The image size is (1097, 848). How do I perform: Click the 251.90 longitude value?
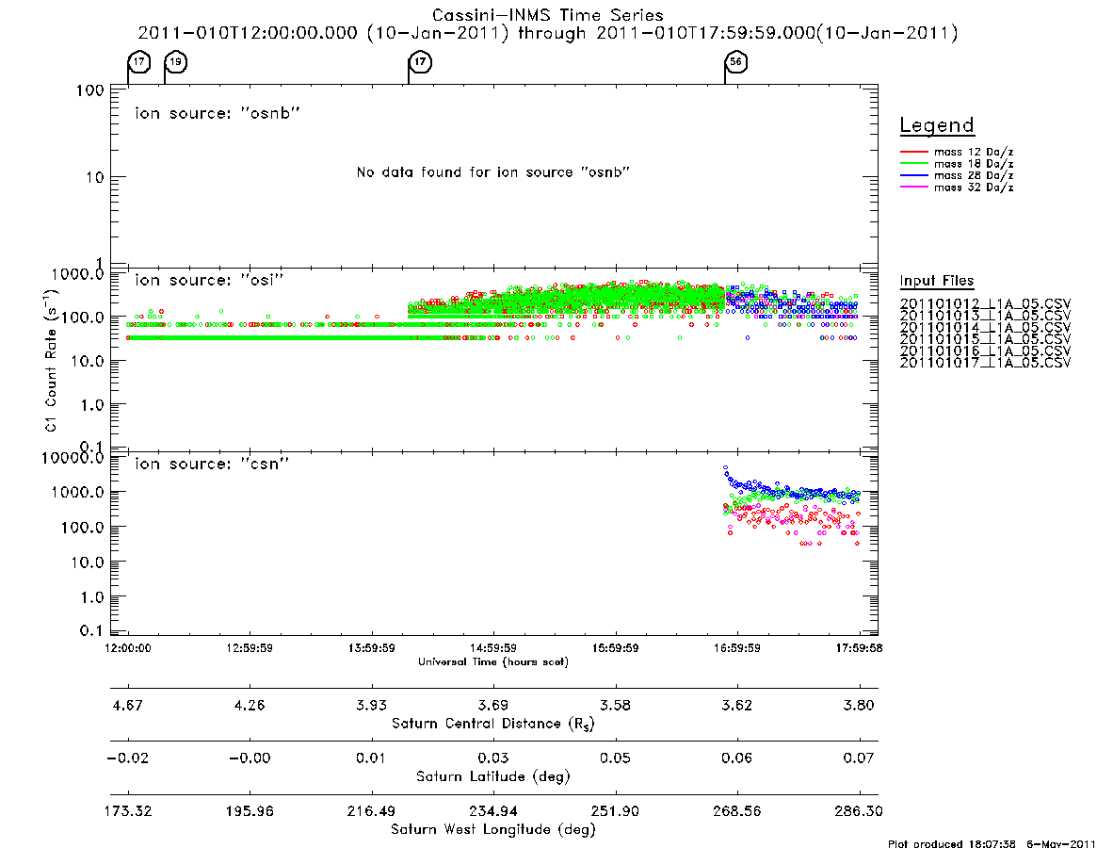pos(615,811)
